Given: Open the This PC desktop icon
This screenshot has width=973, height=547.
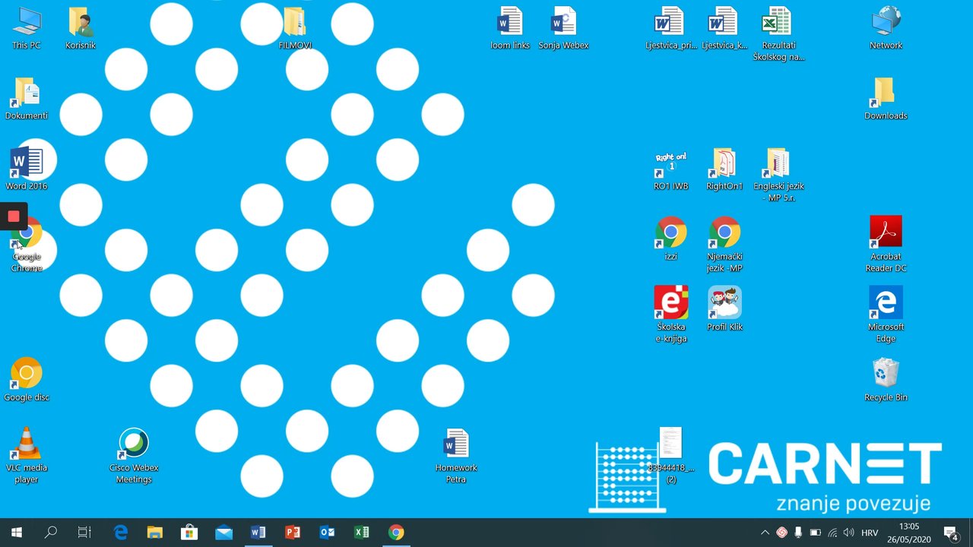Looking at the screenshot, I should (x=27, y=28).
